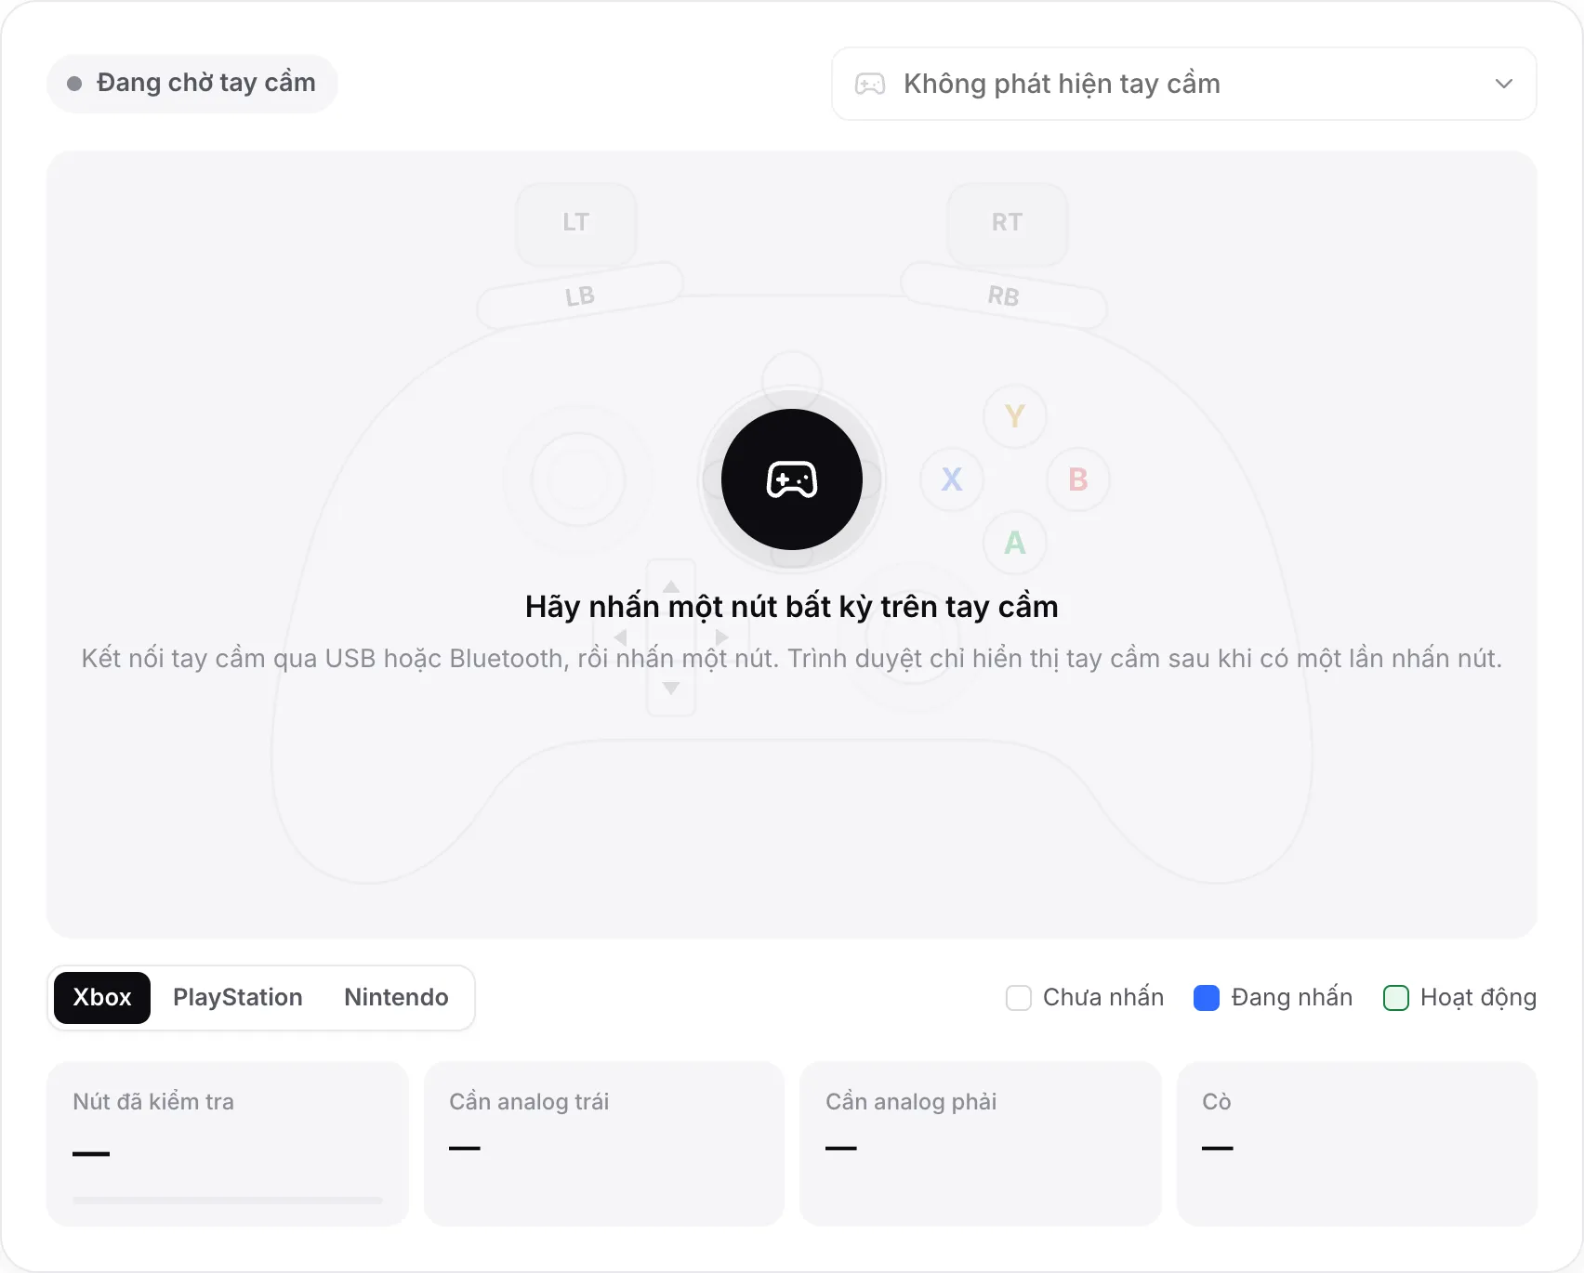1584x1273 pixels.
Task: Click the black gamepad icon in center
Action: pyautogui.click(x=792, y=479)
